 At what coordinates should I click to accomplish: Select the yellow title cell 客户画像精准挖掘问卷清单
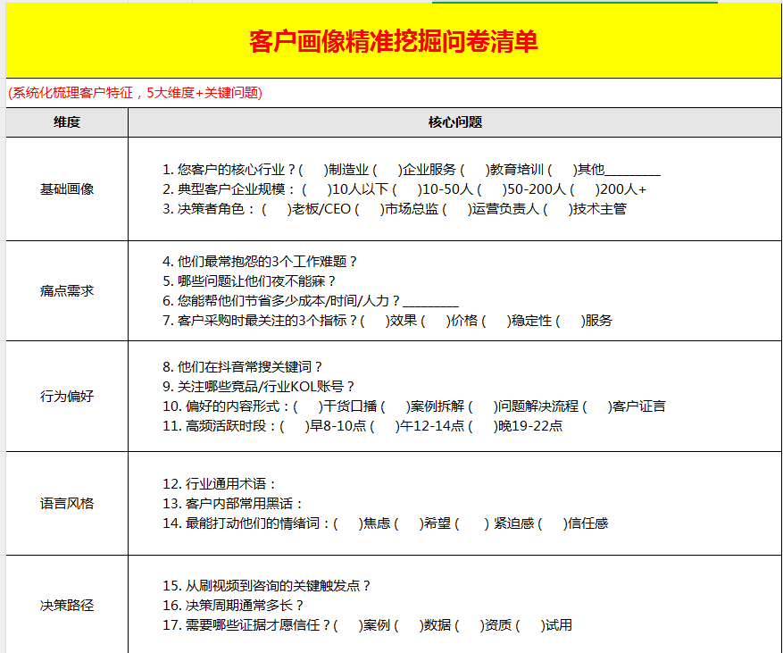pos(394,42)
